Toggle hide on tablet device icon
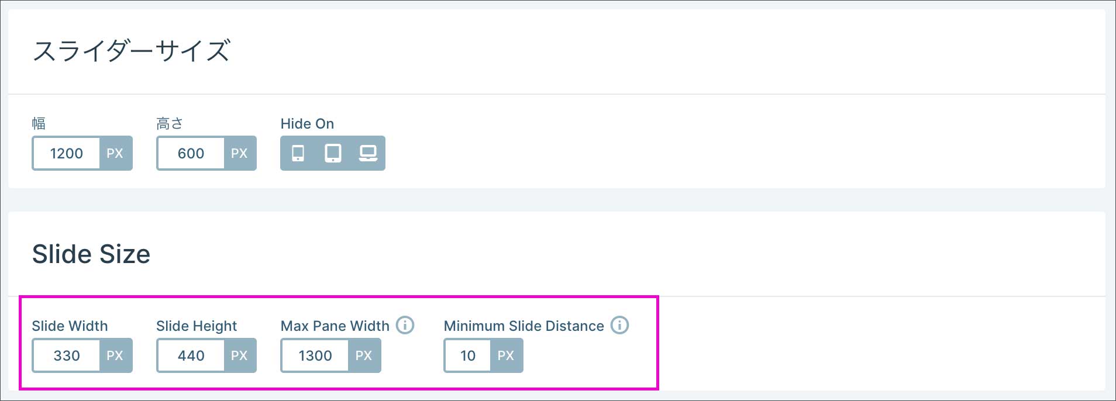The height and width of the screenshot is (401, 1116). (x=333, y=153)
